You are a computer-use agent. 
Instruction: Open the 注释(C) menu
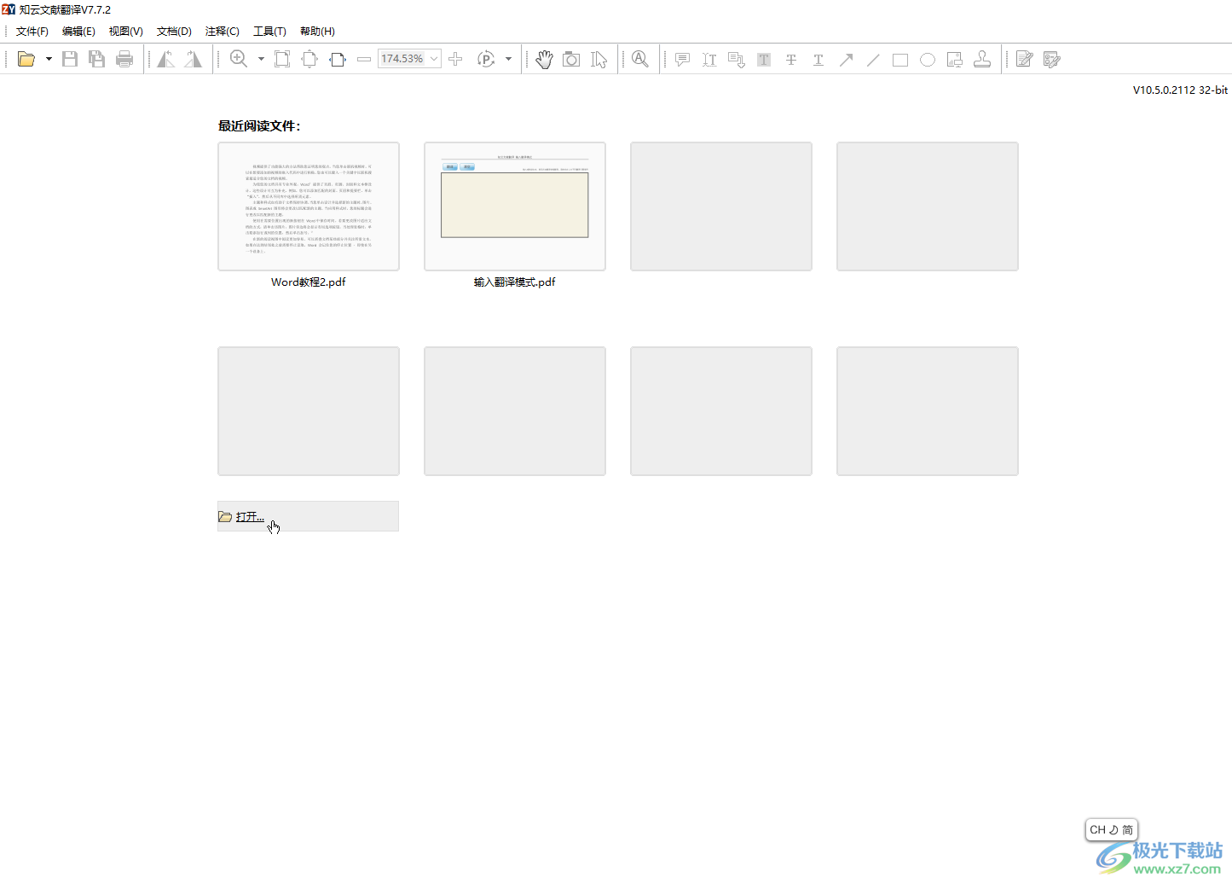pos(222,31)
